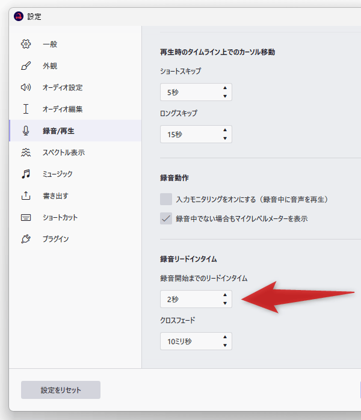Click the music note icon beside ミュージック
Screen dimensions: 361x420
point(26,174)
